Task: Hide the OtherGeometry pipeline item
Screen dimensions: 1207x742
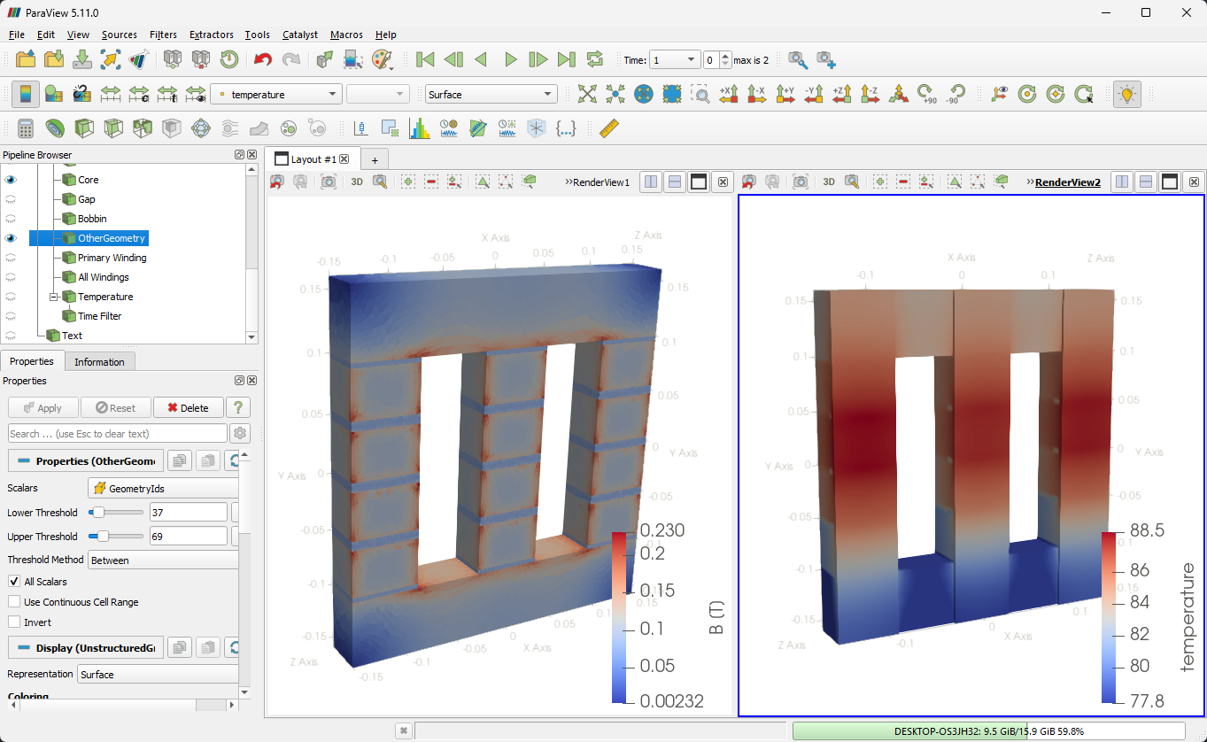Action: pos(12,238)
